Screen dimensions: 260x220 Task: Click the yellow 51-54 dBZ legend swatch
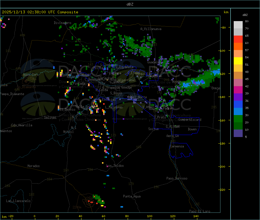click(x=238, y=61)
